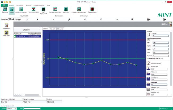Open the Gerätetyp Werkzeuge dropdown
Screen dimensions: 173x110
27,19
